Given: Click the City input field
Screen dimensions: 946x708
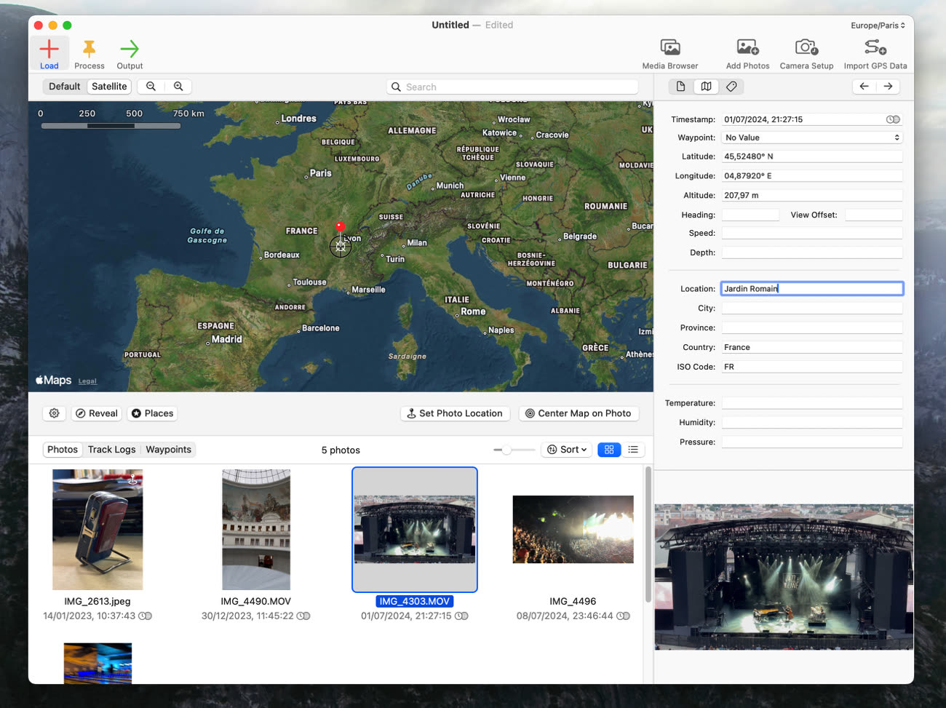Looking at the screenshot, I should click(812, 309).
